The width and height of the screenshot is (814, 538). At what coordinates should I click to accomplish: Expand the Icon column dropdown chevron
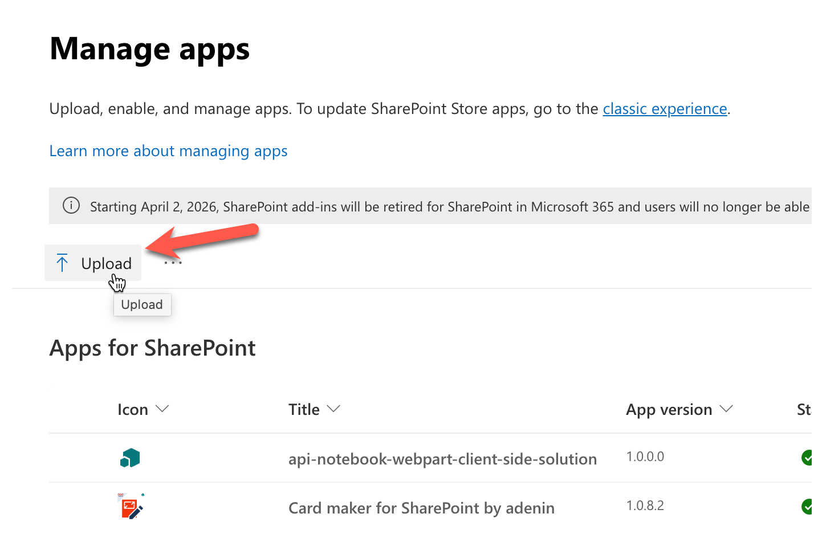[162, 409]
